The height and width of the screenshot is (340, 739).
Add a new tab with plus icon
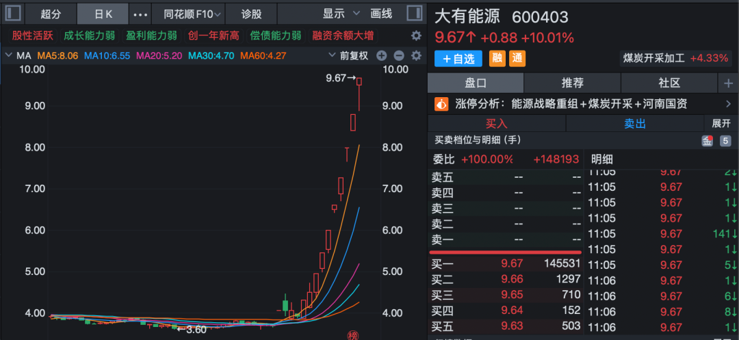click(x=728, y=83)
